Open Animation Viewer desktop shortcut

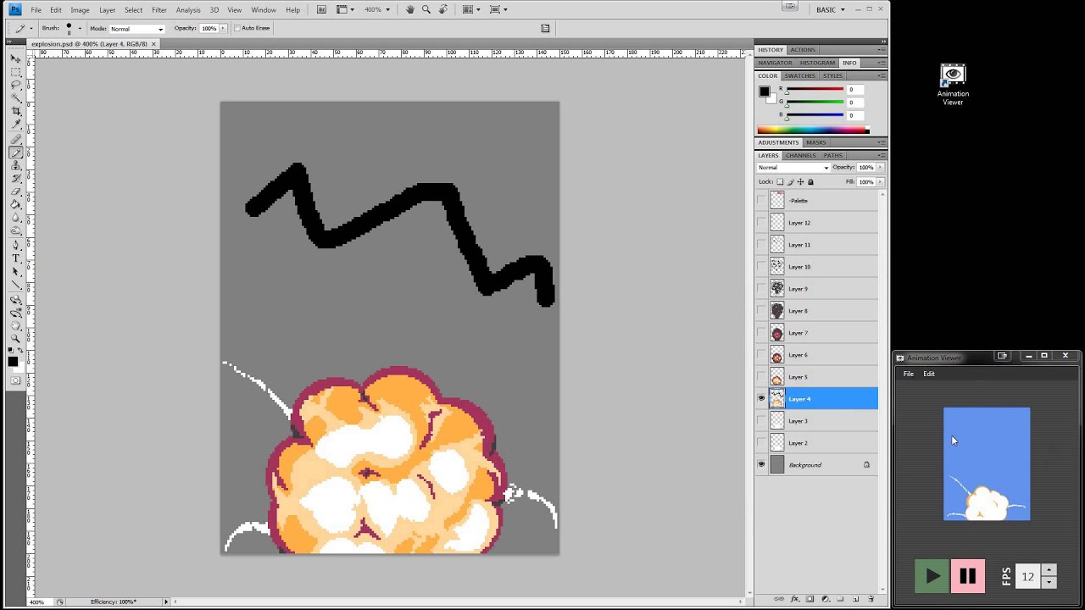tap(953, 85)
